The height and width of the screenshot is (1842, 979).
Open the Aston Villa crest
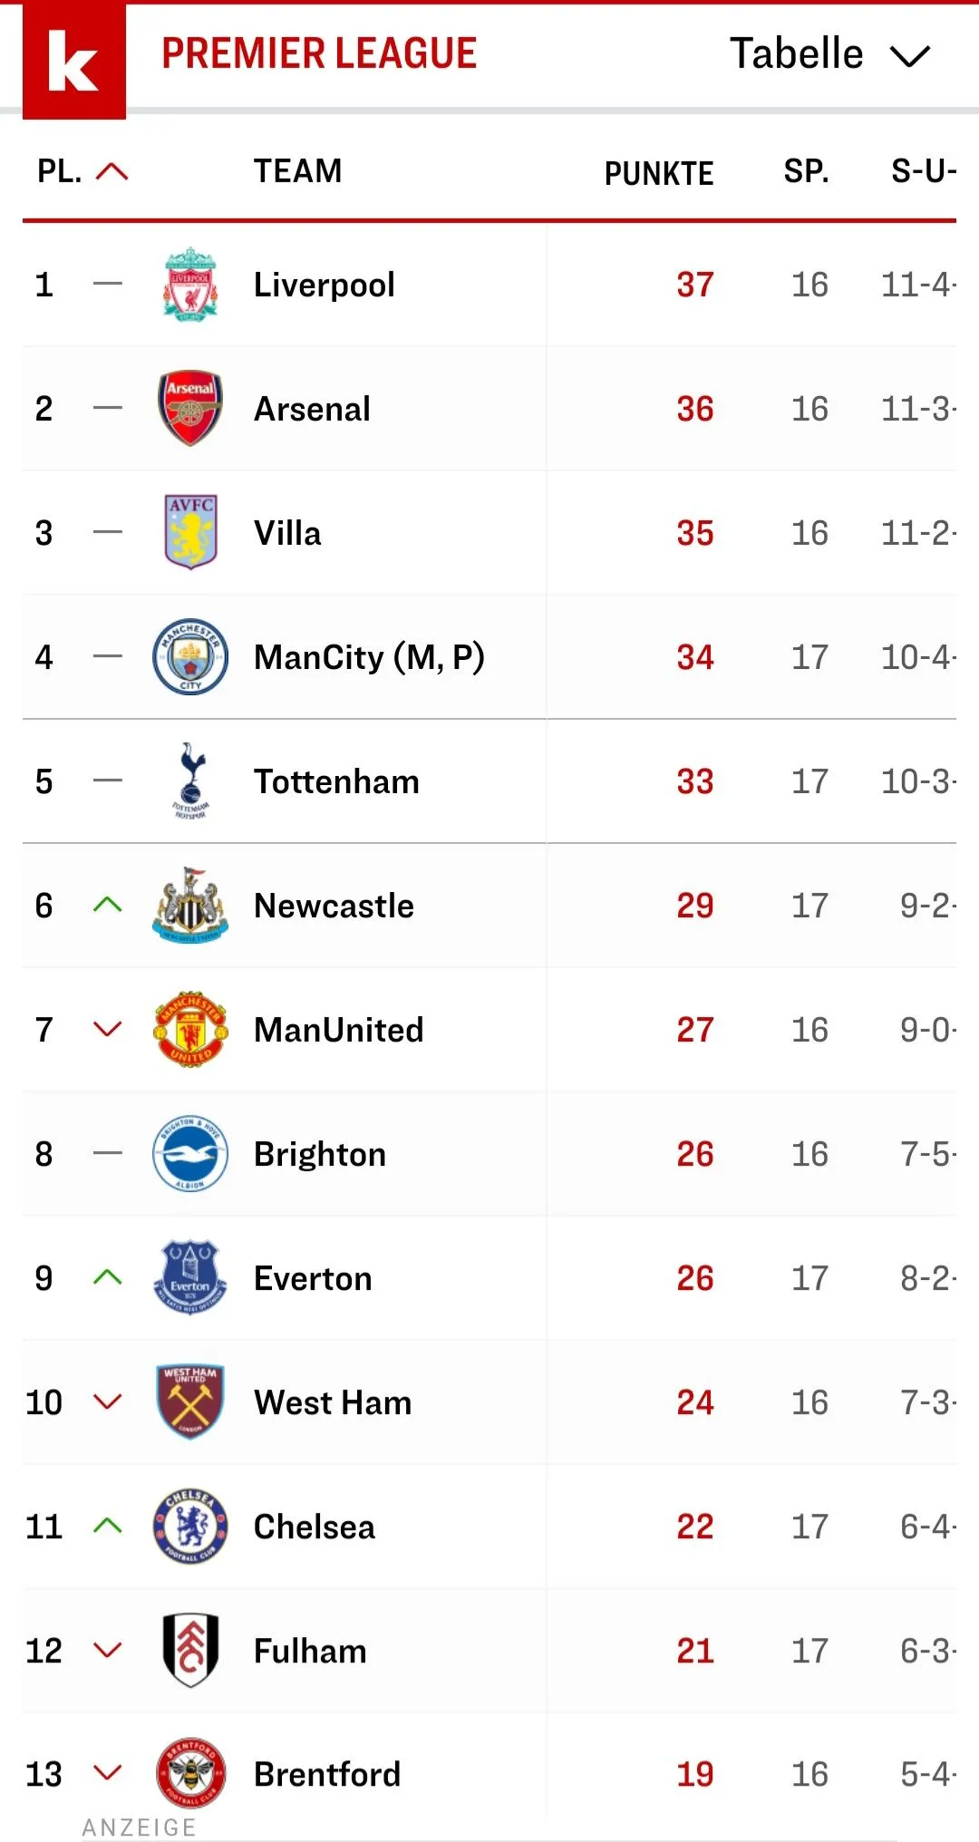pos(190,532)
